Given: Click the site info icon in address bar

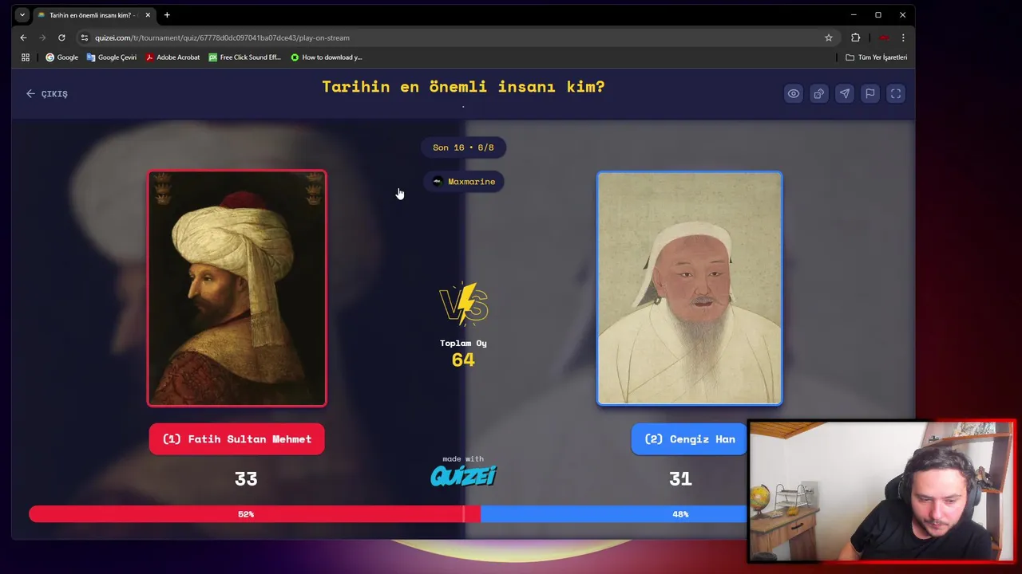Looking at the screenshot, I should point(84,37).
